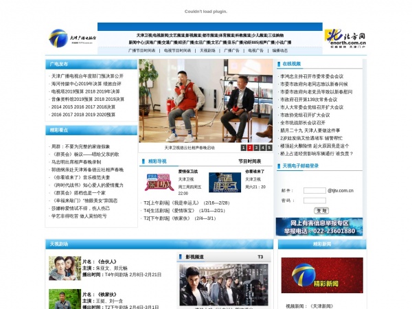The height and width of the screenshot is (309, 412).
Task: Open 学艺非得吃苦 做人莫怕吃亏 article
Action: (x=79, y=216)
